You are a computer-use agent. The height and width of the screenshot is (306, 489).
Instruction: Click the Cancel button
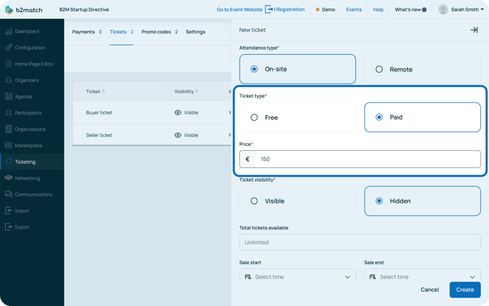click(429, 290)
